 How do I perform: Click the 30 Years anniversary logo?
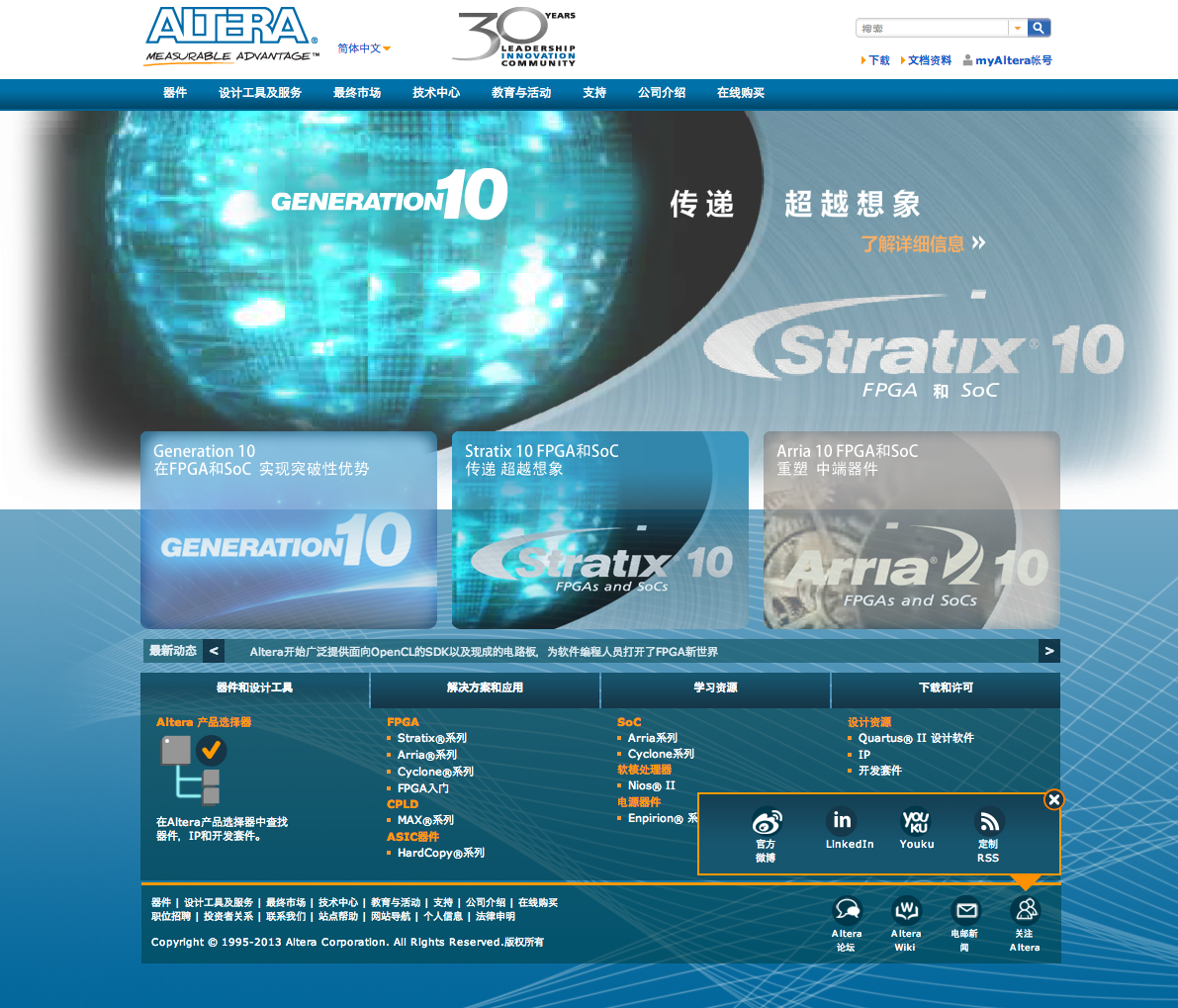tap(514, 36)
